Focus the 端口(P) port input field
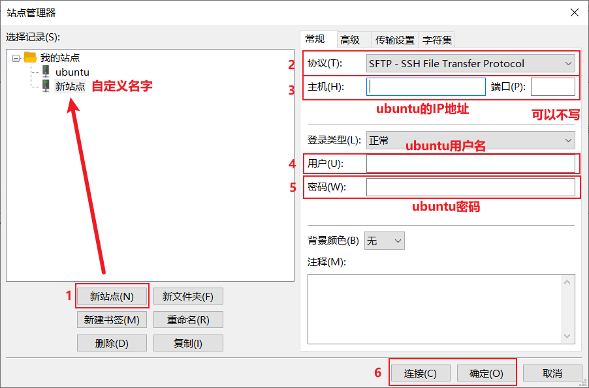 pyautogui.click(x=553, y=87)
